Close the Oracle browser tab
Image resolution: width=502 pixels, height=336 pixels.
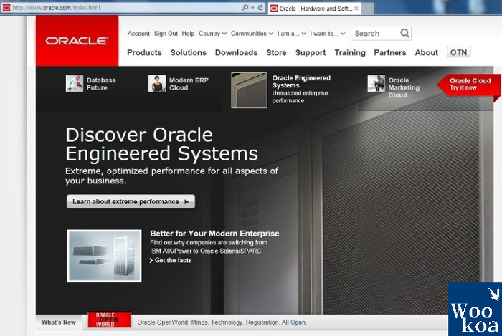point(356,9)
